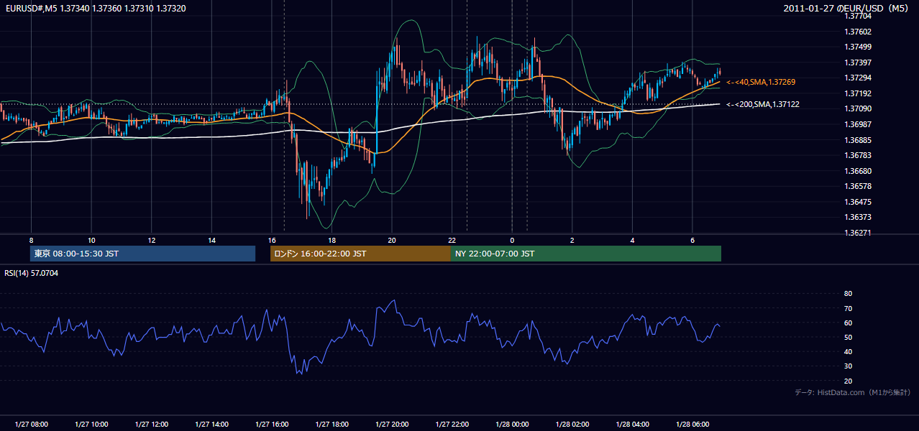919x431 pixels.
Task: Click the RSI(14) 57.0704 indicator label
Action: point(32,273)
